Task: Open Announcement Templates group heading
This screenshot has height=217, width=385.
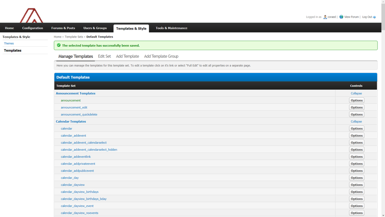Action: point(75,93)
